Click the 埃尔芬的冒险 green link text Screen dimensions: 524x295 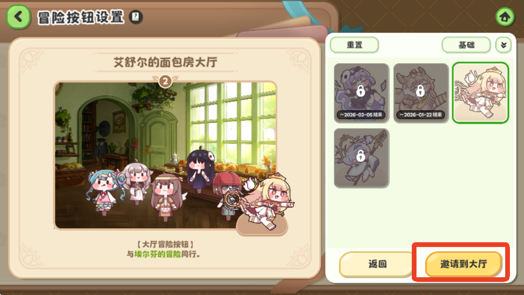158,254
